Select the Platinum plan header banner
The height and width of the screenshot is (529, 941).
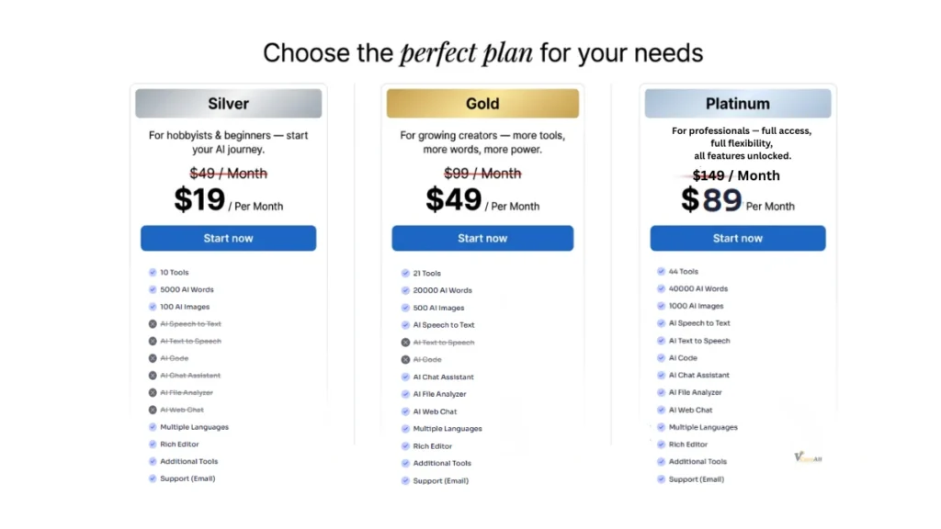coord(738,104)
